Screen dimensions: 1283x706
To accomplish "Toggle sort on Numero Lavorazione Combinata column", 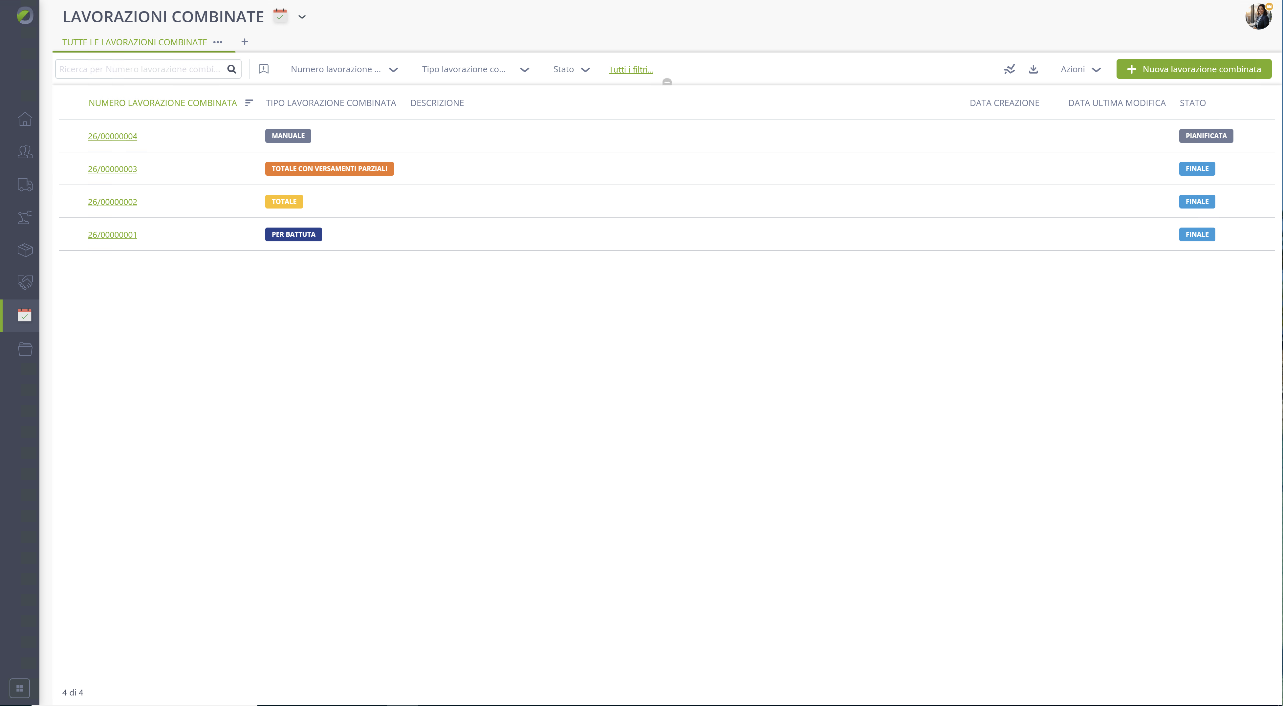I will coord(249,103).
